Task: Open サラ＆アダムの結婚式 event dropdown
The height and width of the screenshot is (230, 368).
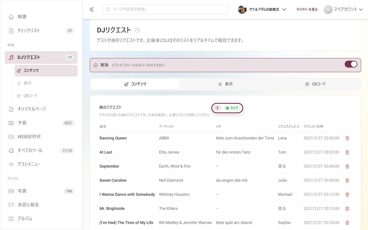Action: coord(262,9)
